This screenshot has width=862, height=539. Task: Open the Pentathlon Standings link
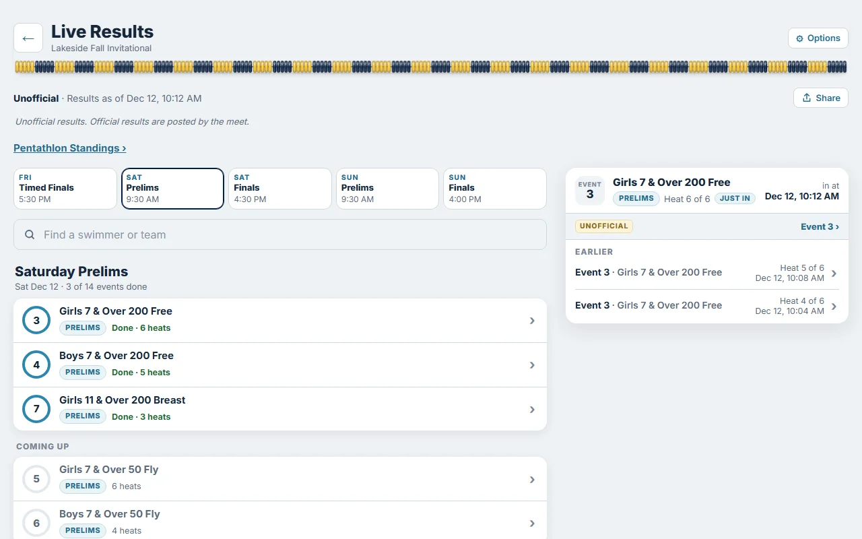[70, 148]
